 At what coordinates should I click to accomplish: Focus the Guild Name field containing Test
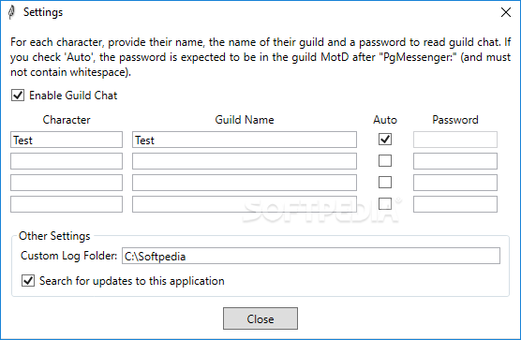click(x=245, y=140)
